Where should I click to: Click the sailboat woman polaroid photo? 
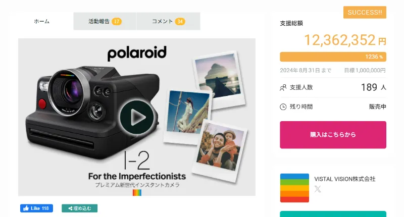pyautogui.click(x=188, y=117)
